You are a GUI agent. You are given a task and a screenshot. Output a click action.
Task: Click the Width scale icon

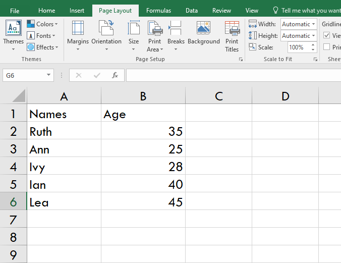(253, 24)
